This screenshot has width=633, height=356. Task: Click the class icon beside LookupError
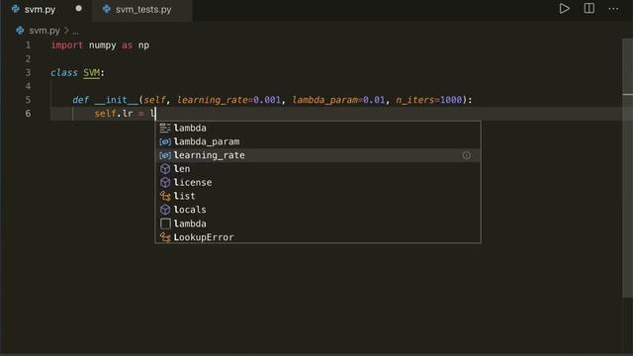coord(165,237)
